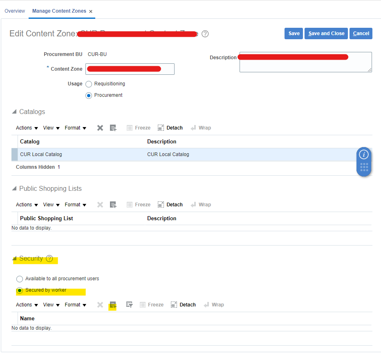Click inside the Description text box
The image size is (381, 353).
305,61
